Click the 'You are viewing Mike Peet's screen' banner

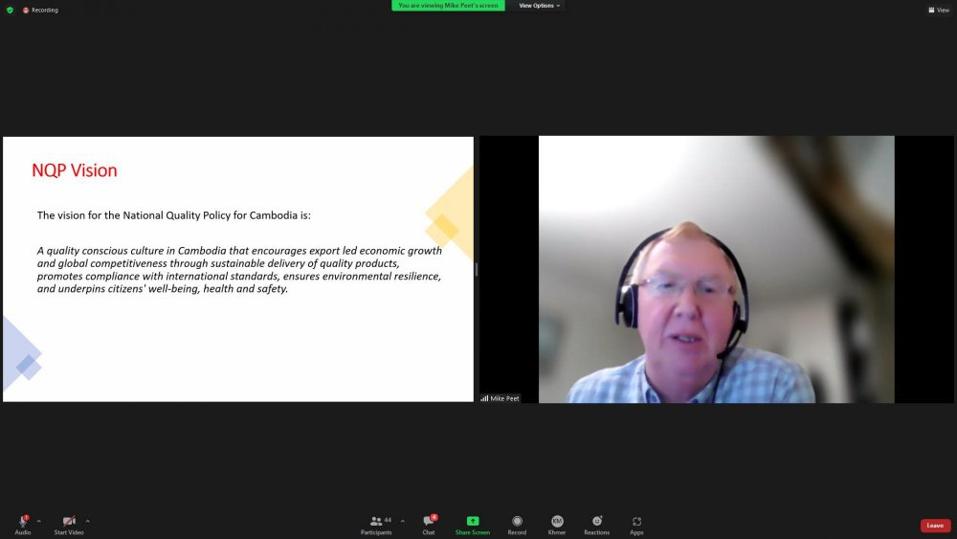[448, 6]
